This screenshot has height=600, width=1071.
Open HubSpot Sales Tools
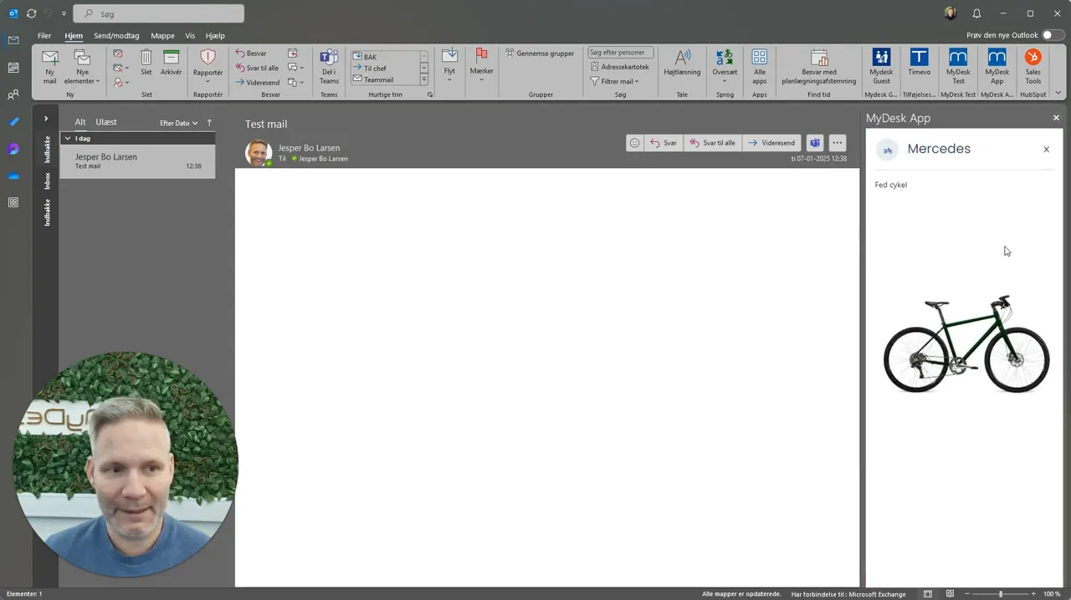coord(1033,67)
